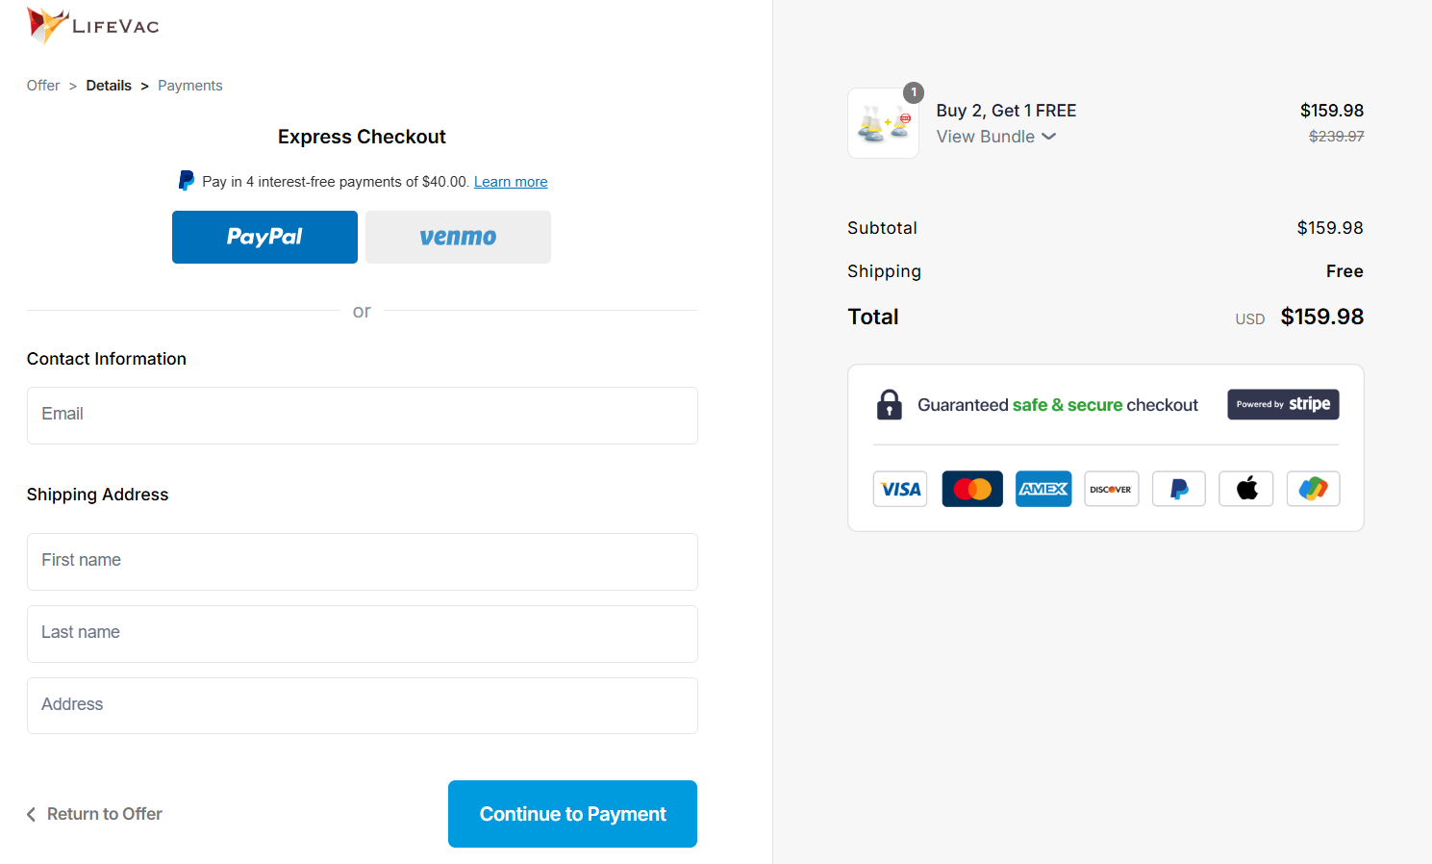
Task: Expand the View Bundle dropdown
Action: click(996, 137)
